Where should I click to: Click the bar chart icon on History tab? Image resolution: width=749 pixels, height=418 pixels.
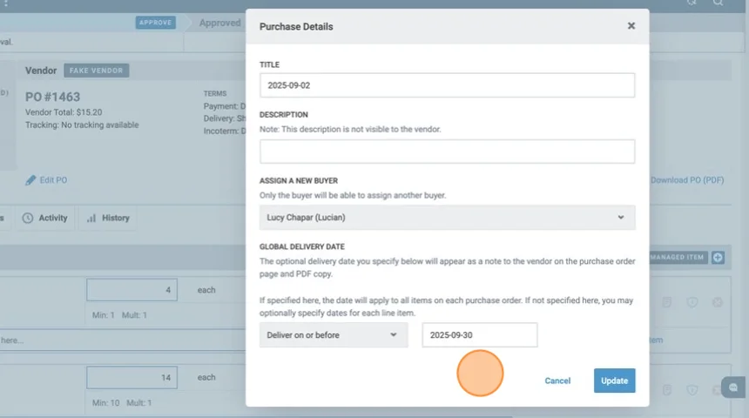[x=91, y=218]
